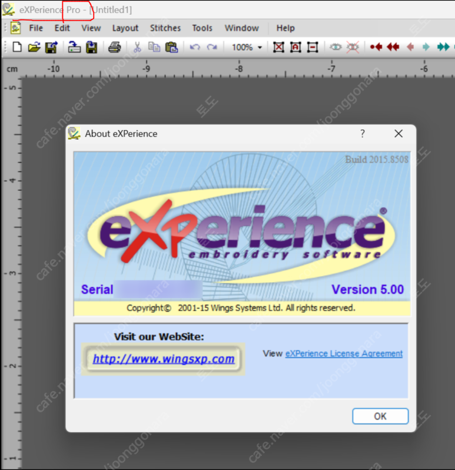The image size is (455, 470).
Task: Click the 'Serial' label in the dialog
Action: (97, 290)
